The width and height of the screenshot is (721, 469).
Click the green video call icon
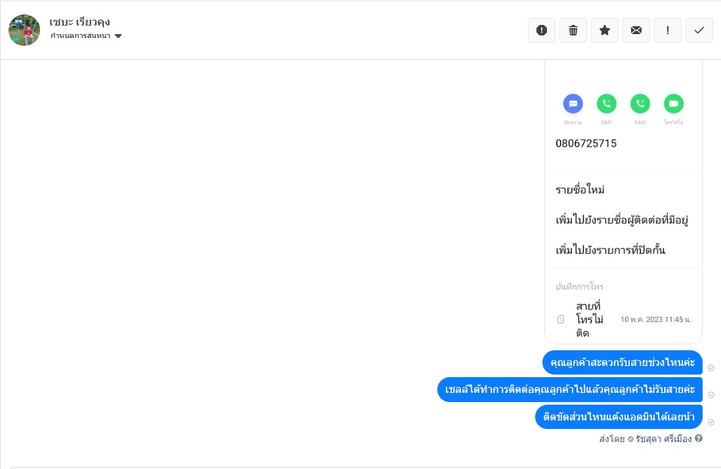[x=673, y=104]
